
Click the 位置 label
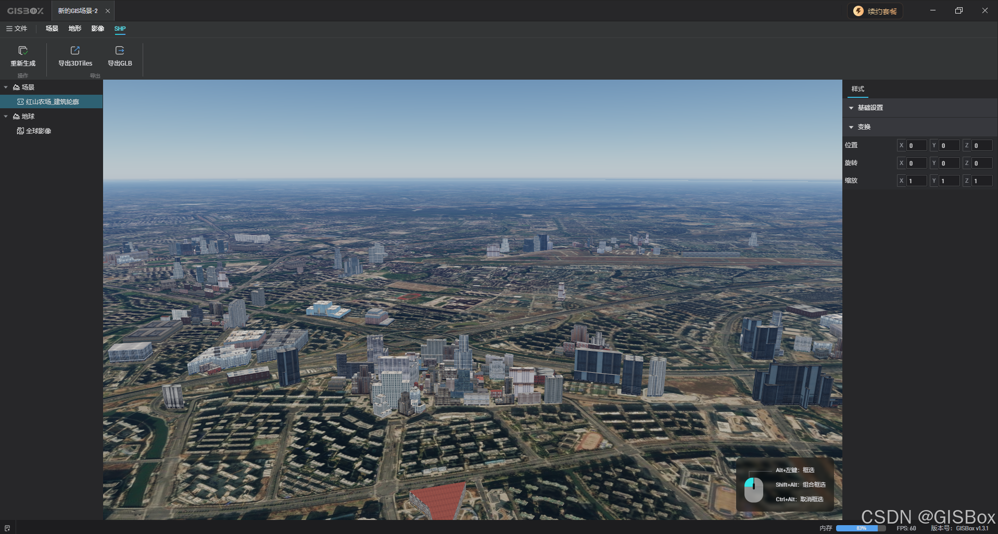[851, 145]
